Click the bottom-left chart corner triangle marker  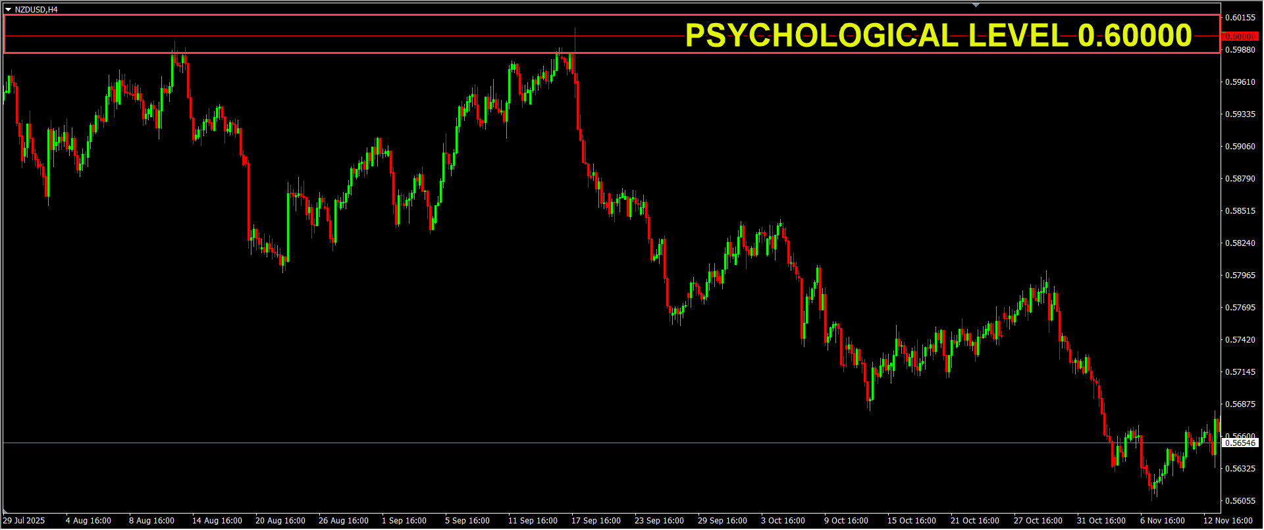coord(5,511)
